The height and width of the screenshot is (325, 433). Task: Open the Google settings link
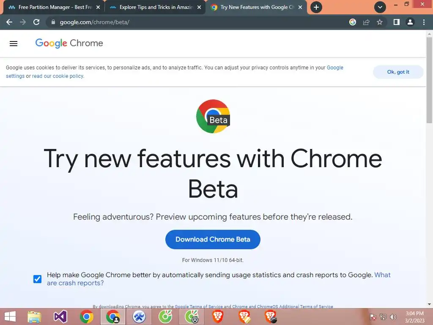[x=15, y=76]
